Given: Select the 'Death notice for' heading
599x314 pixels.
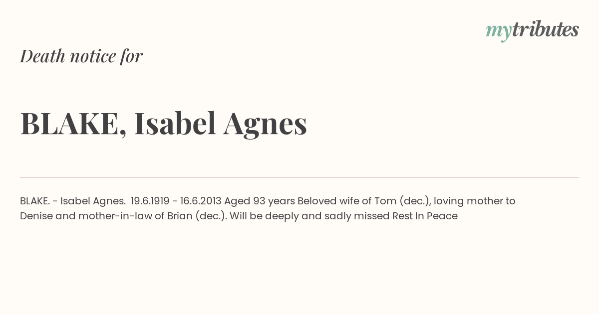Looking at the screenshot, I should click(x=81, y=56).
